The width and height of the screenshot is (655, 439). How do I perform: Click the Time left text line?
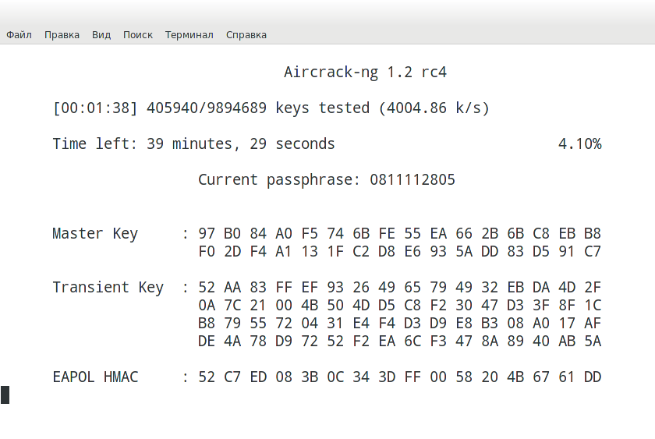[x=193, y=144]
